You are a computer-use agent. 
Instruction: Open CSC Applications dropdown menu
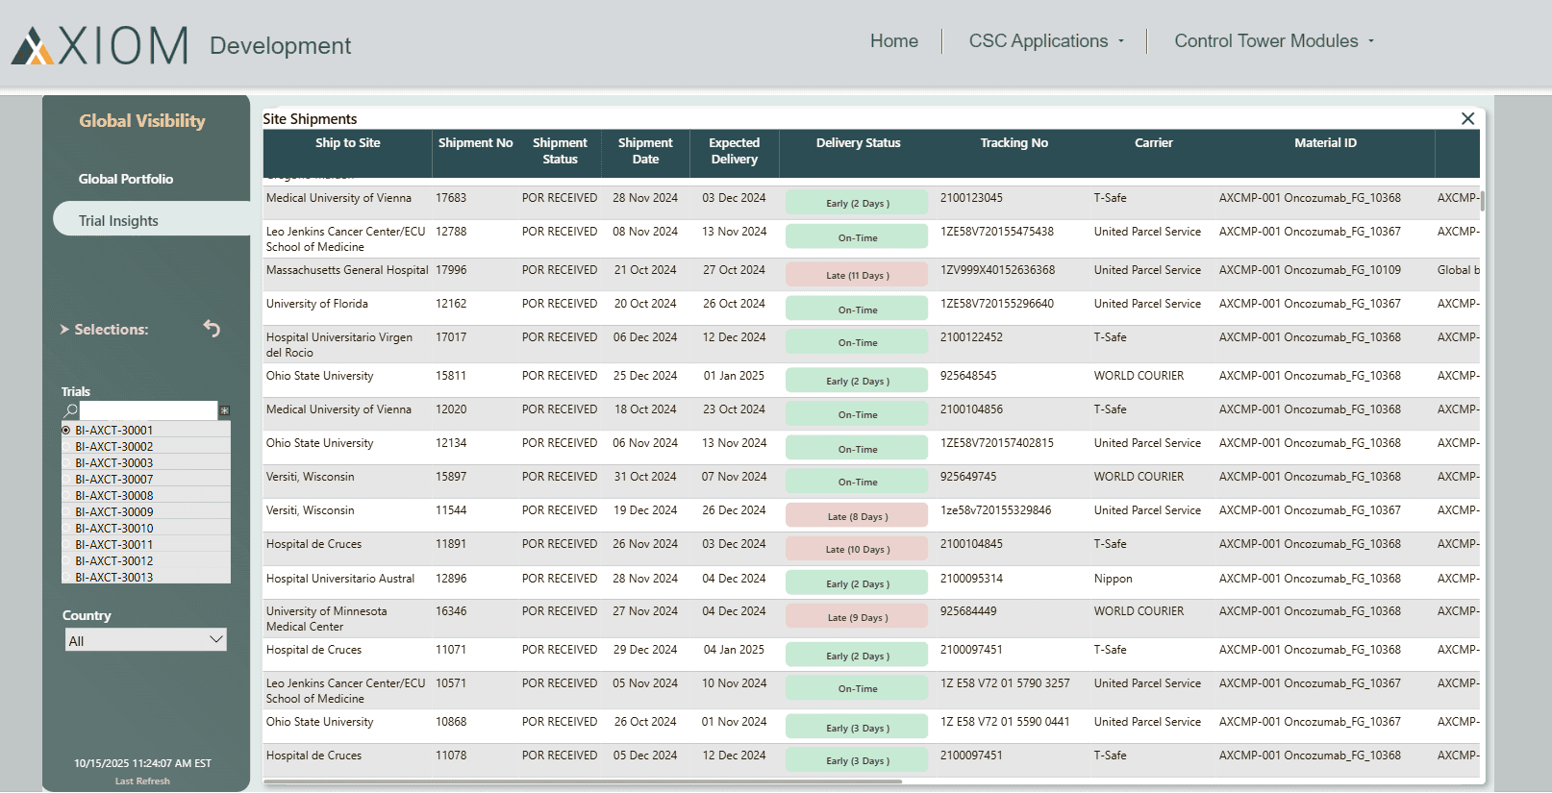coord(1046,41)
